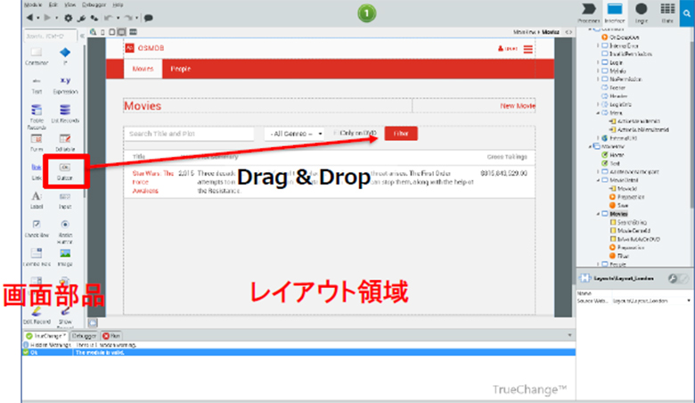Expand the People tree node

(x=598, y=264)
